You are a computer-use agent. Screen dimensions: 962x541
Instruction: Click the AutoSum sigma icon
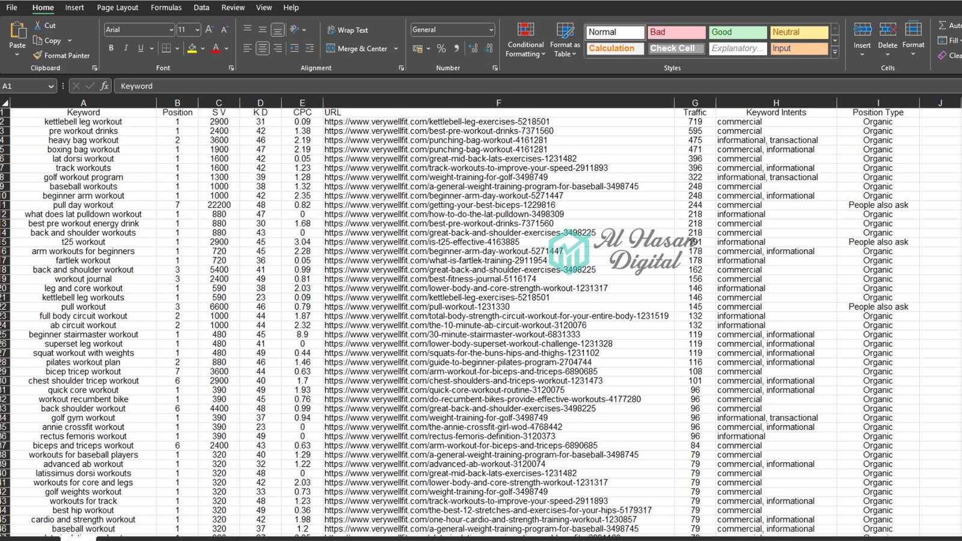942,25
